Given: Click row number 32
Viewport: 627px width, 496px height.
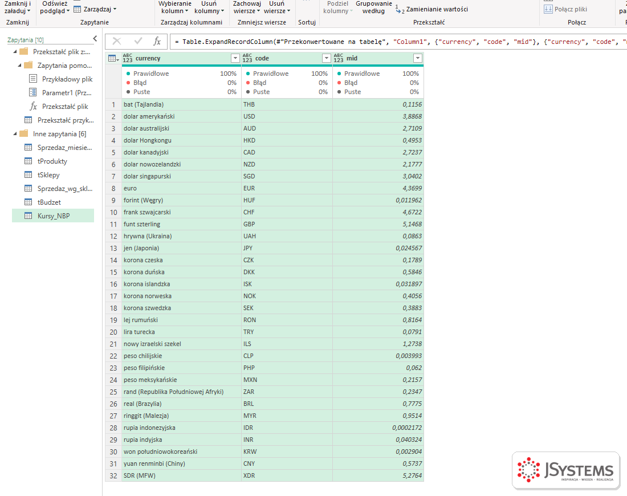Looking at the screenshot, I should coord(113,475).
